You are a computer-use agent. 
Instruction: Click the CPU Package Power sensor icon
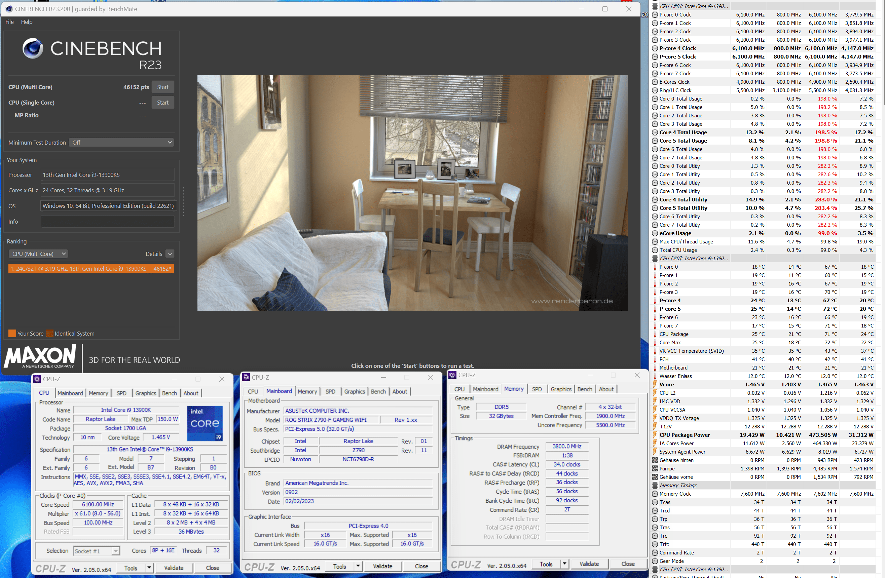[x=655, y=435]
